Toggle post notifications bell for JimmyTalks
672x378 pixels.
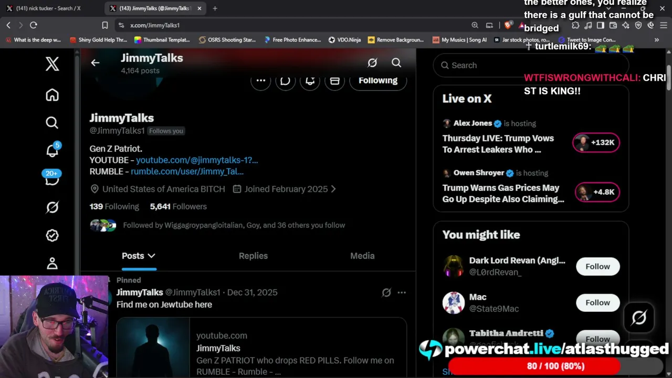310,80
